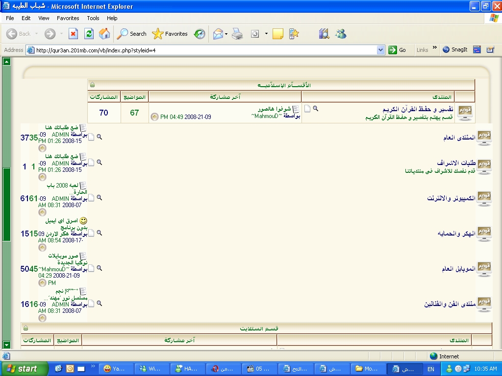Open the Research book icon in the toolbar
Screen dimensions: 502x376
tap(324, 34)
